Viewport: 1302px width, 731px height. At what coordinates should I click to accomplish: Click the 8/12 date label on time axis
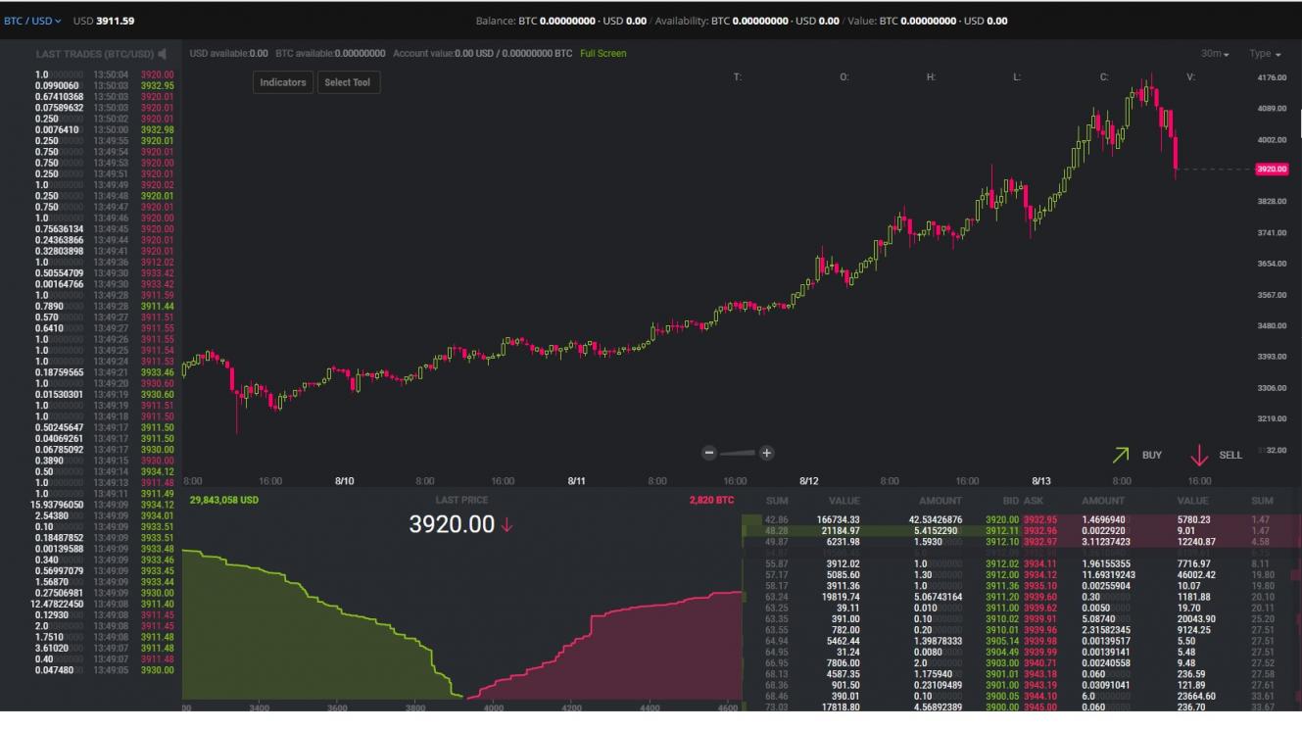[x=808, y=481]
